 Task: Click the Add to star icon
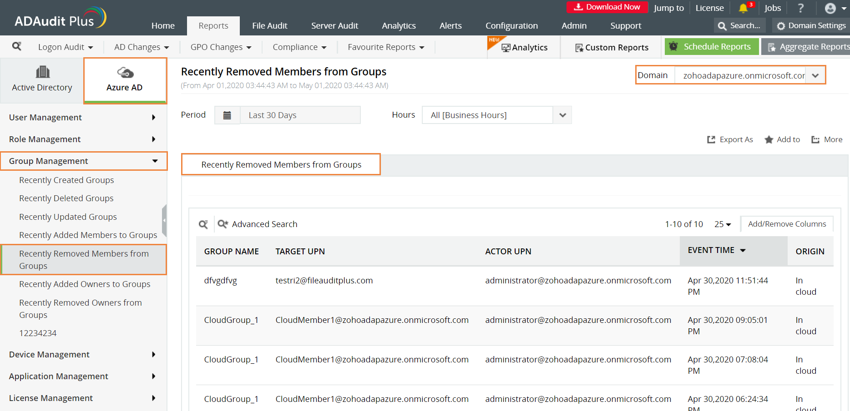(769, 139)
